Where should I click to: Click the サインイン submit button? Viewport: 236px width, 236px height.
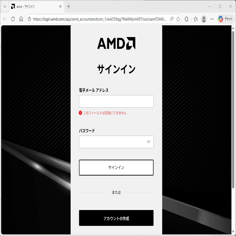pos(116,168)
